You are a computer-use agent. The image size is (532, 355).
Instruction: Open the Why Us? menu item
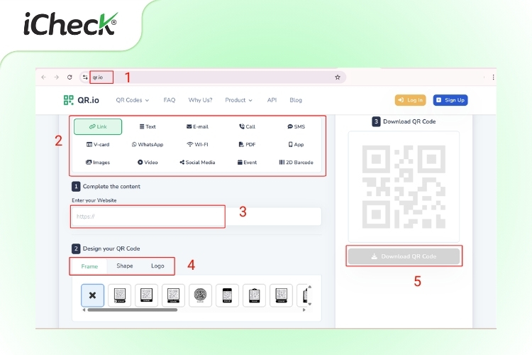point(200,100)
